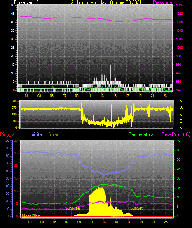
Task: Click rain value 25 on red axis
Action: (16, 153)
